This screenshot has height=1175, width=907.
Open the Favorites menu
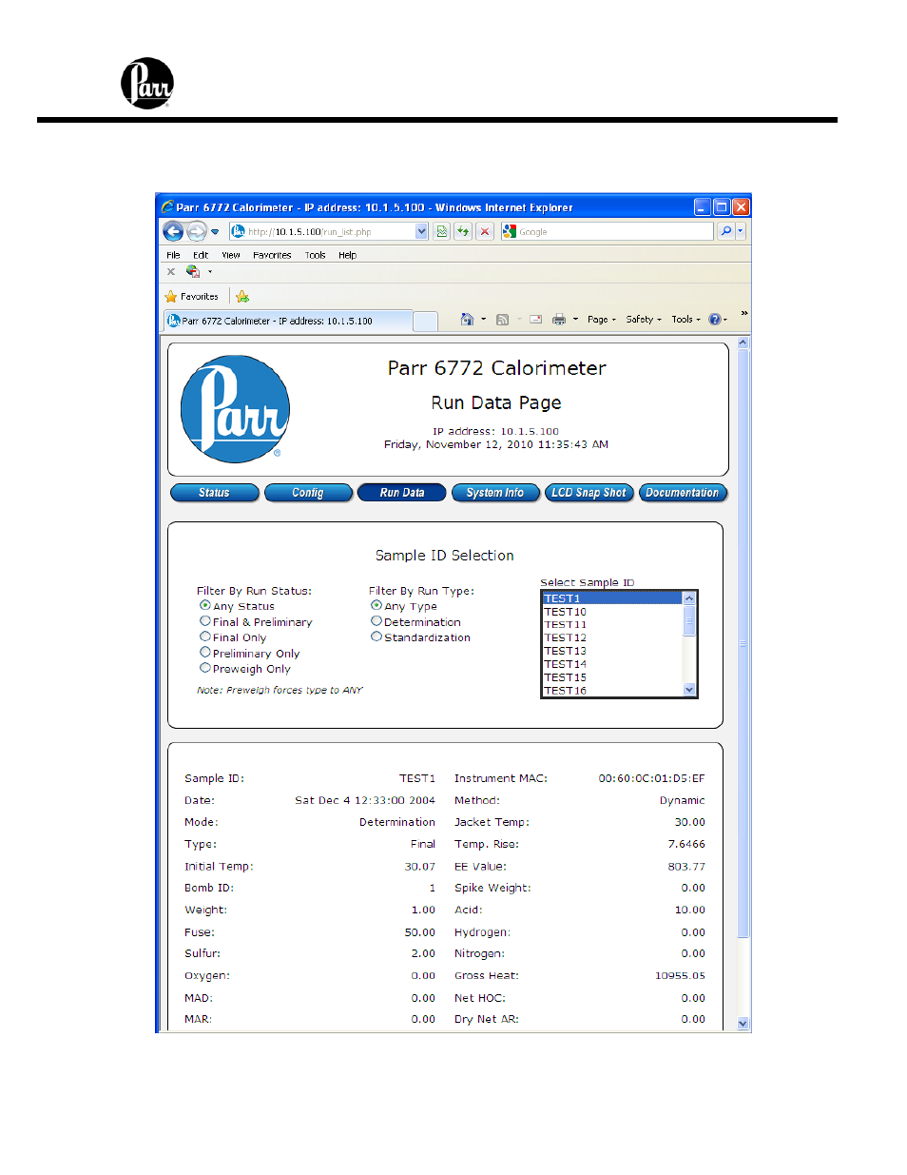pyautogui.click(x=272, y=255)
